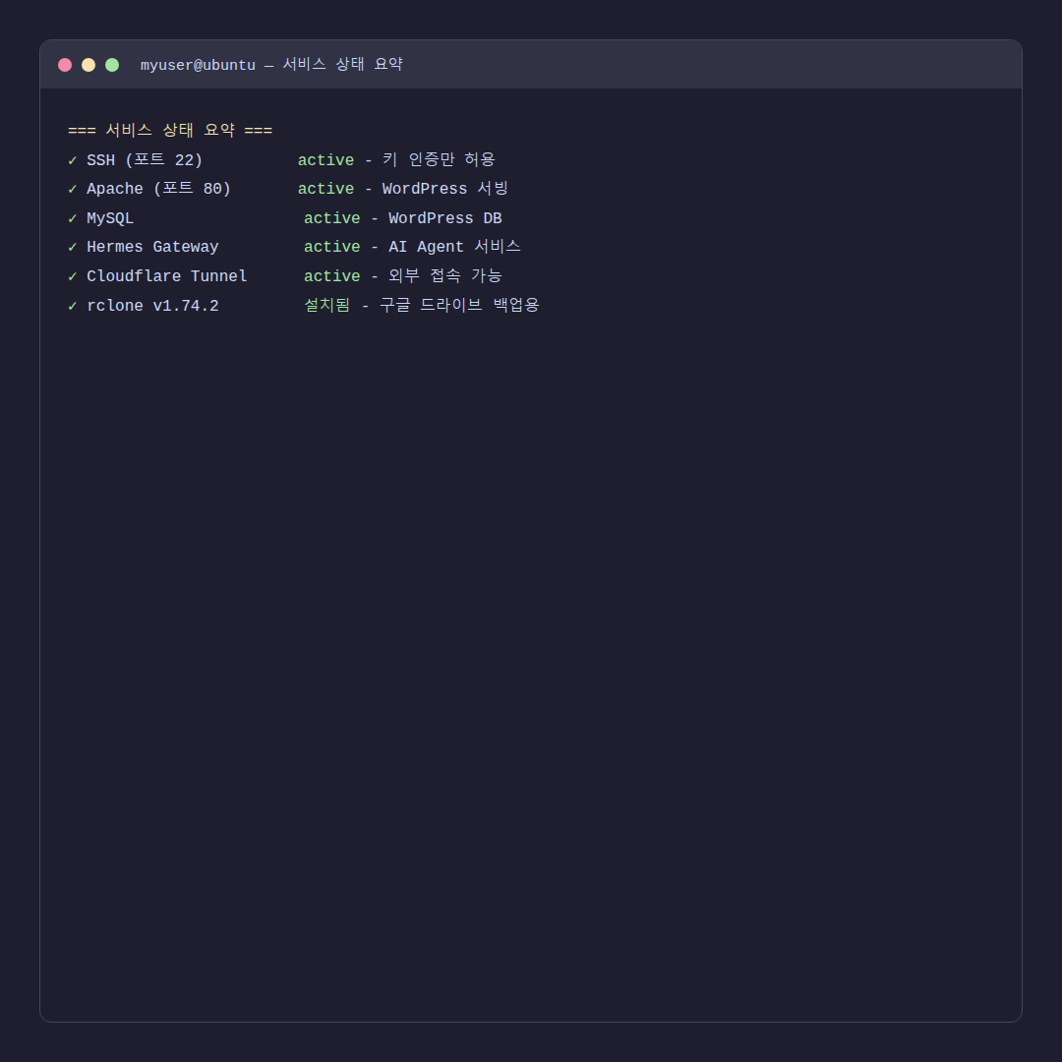This screenshot has height=1062, width=1062.
Task: Click the check mark beside MySQL
Action: 73,218
